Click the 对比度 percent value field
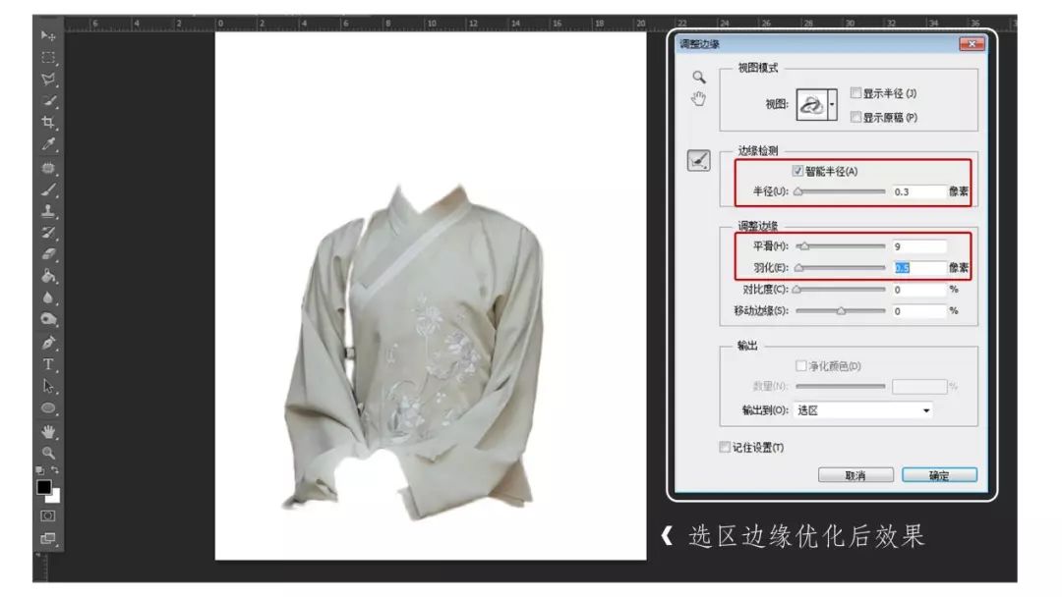1062x597 pixels. [x=918, y=290]
